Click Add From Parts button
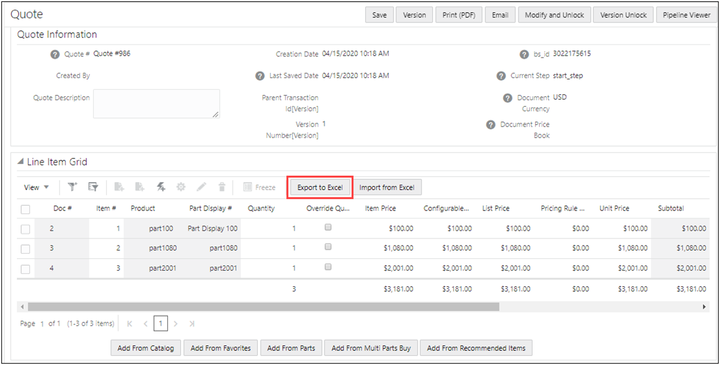The width and height of the screenshot is (720, 365). pos(291,348)
